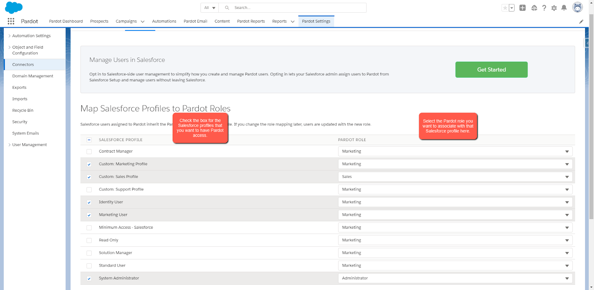
Task: Open the Pardot Email tab
Action: tap(195, 21)
